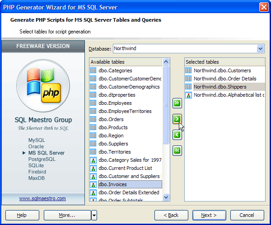Select dbo.Invoices in available tables
Screen dimensions: 271x225
130,184
